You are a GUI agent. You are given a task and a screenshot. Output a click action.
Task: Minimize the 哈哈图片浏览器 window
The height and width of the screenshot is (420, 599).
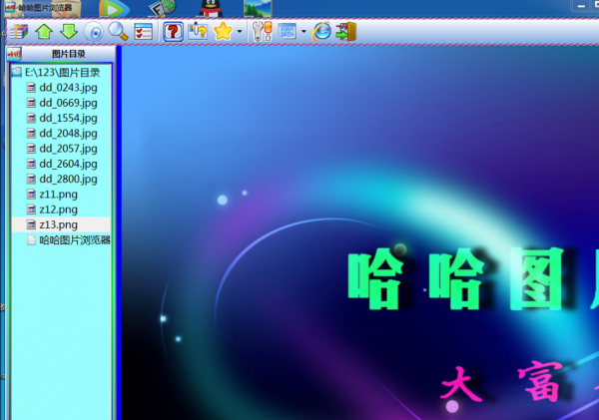point(581,6)
